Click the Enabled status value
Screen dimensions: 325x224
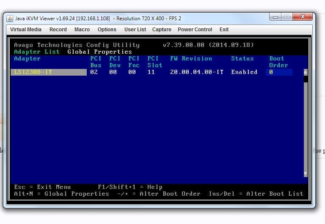[x=244, y=72]
